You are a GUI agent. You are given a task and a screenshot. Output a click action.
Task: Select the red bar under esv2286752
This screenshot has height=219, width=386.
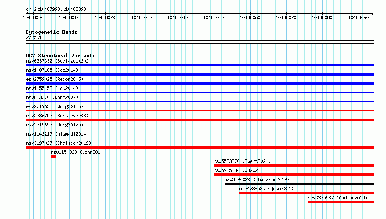[x=200, y=120]
